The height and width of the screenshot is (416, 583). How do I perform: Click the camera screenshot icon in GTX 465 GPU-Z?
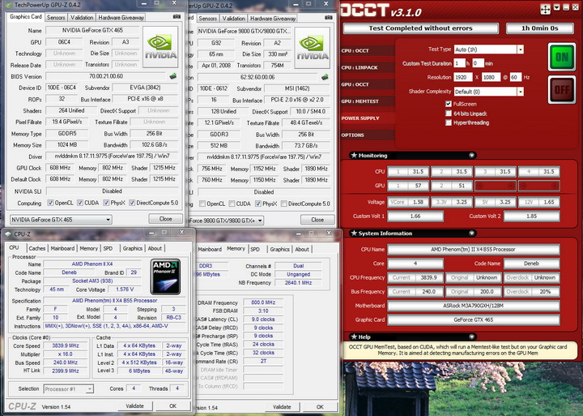(177, 17)
